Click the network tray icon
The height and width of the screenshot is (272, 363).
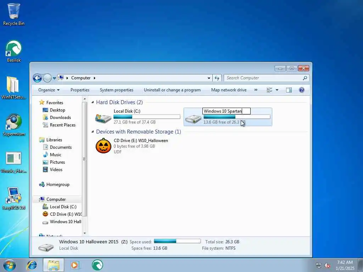319,266
